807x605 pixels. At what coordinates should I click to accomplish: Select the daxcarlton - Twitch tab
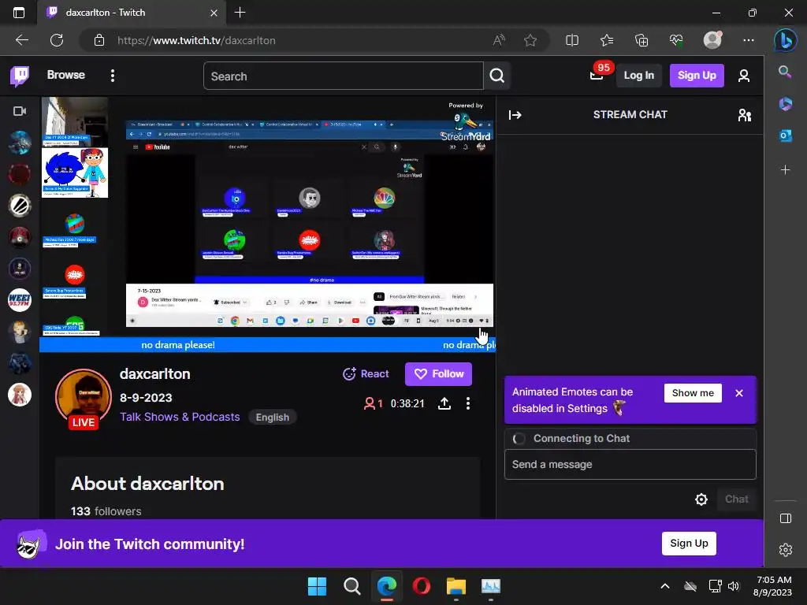(131, 13)
